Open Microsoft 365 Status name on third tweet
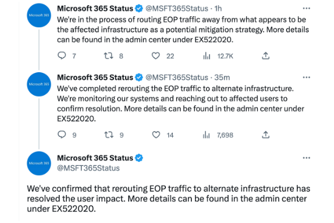This screenshot has width=334, height=223. [95, 158]
